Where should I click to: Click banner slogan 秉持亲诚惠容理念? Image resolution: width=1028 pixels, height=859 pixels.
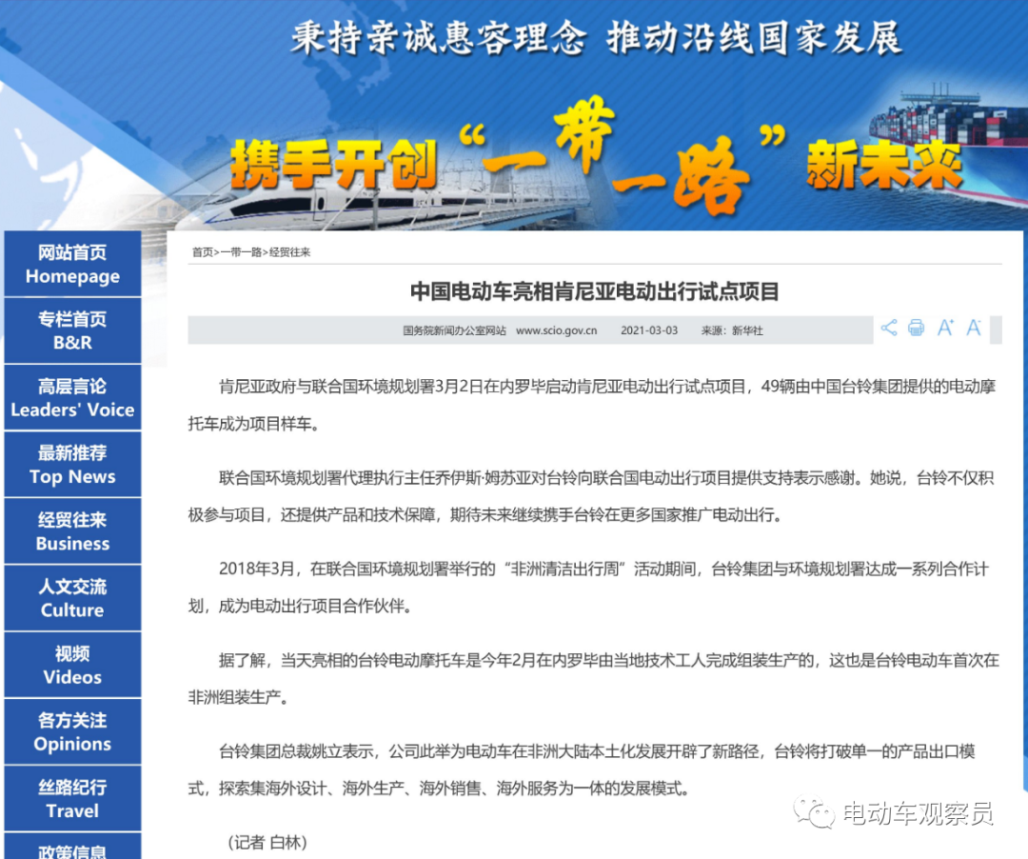(438, 37)
